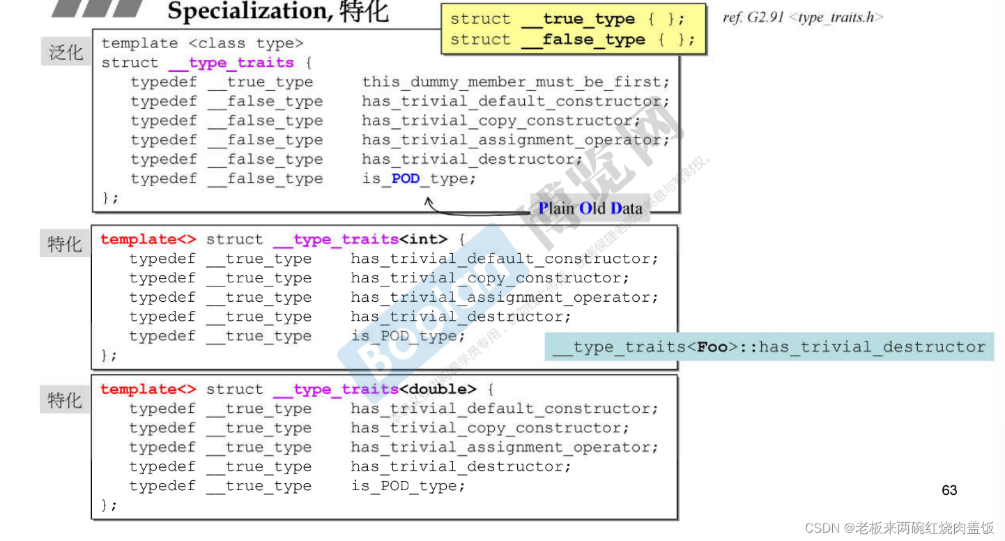Click the "Plain Old Data" annotation text
The width and height of the screenshot is (1005, 541).
(x=590, y=208)
